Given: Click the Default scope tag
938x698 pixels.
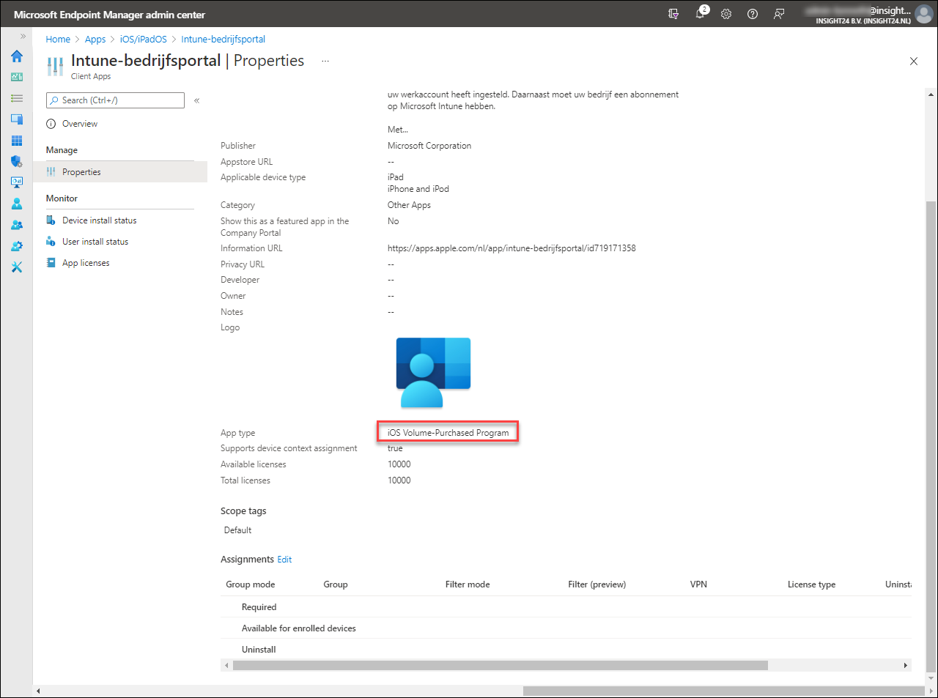Looking at the screenshot, I should (x=237, y=530).
